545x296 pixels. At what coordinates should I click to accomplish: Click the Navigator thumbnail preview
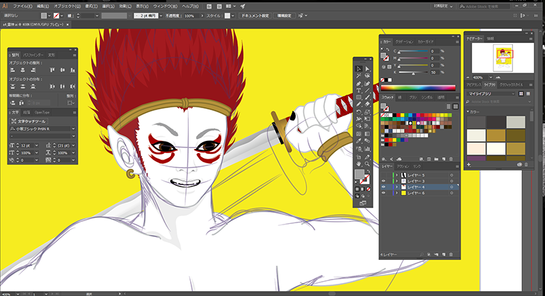[x=503, y=58]
